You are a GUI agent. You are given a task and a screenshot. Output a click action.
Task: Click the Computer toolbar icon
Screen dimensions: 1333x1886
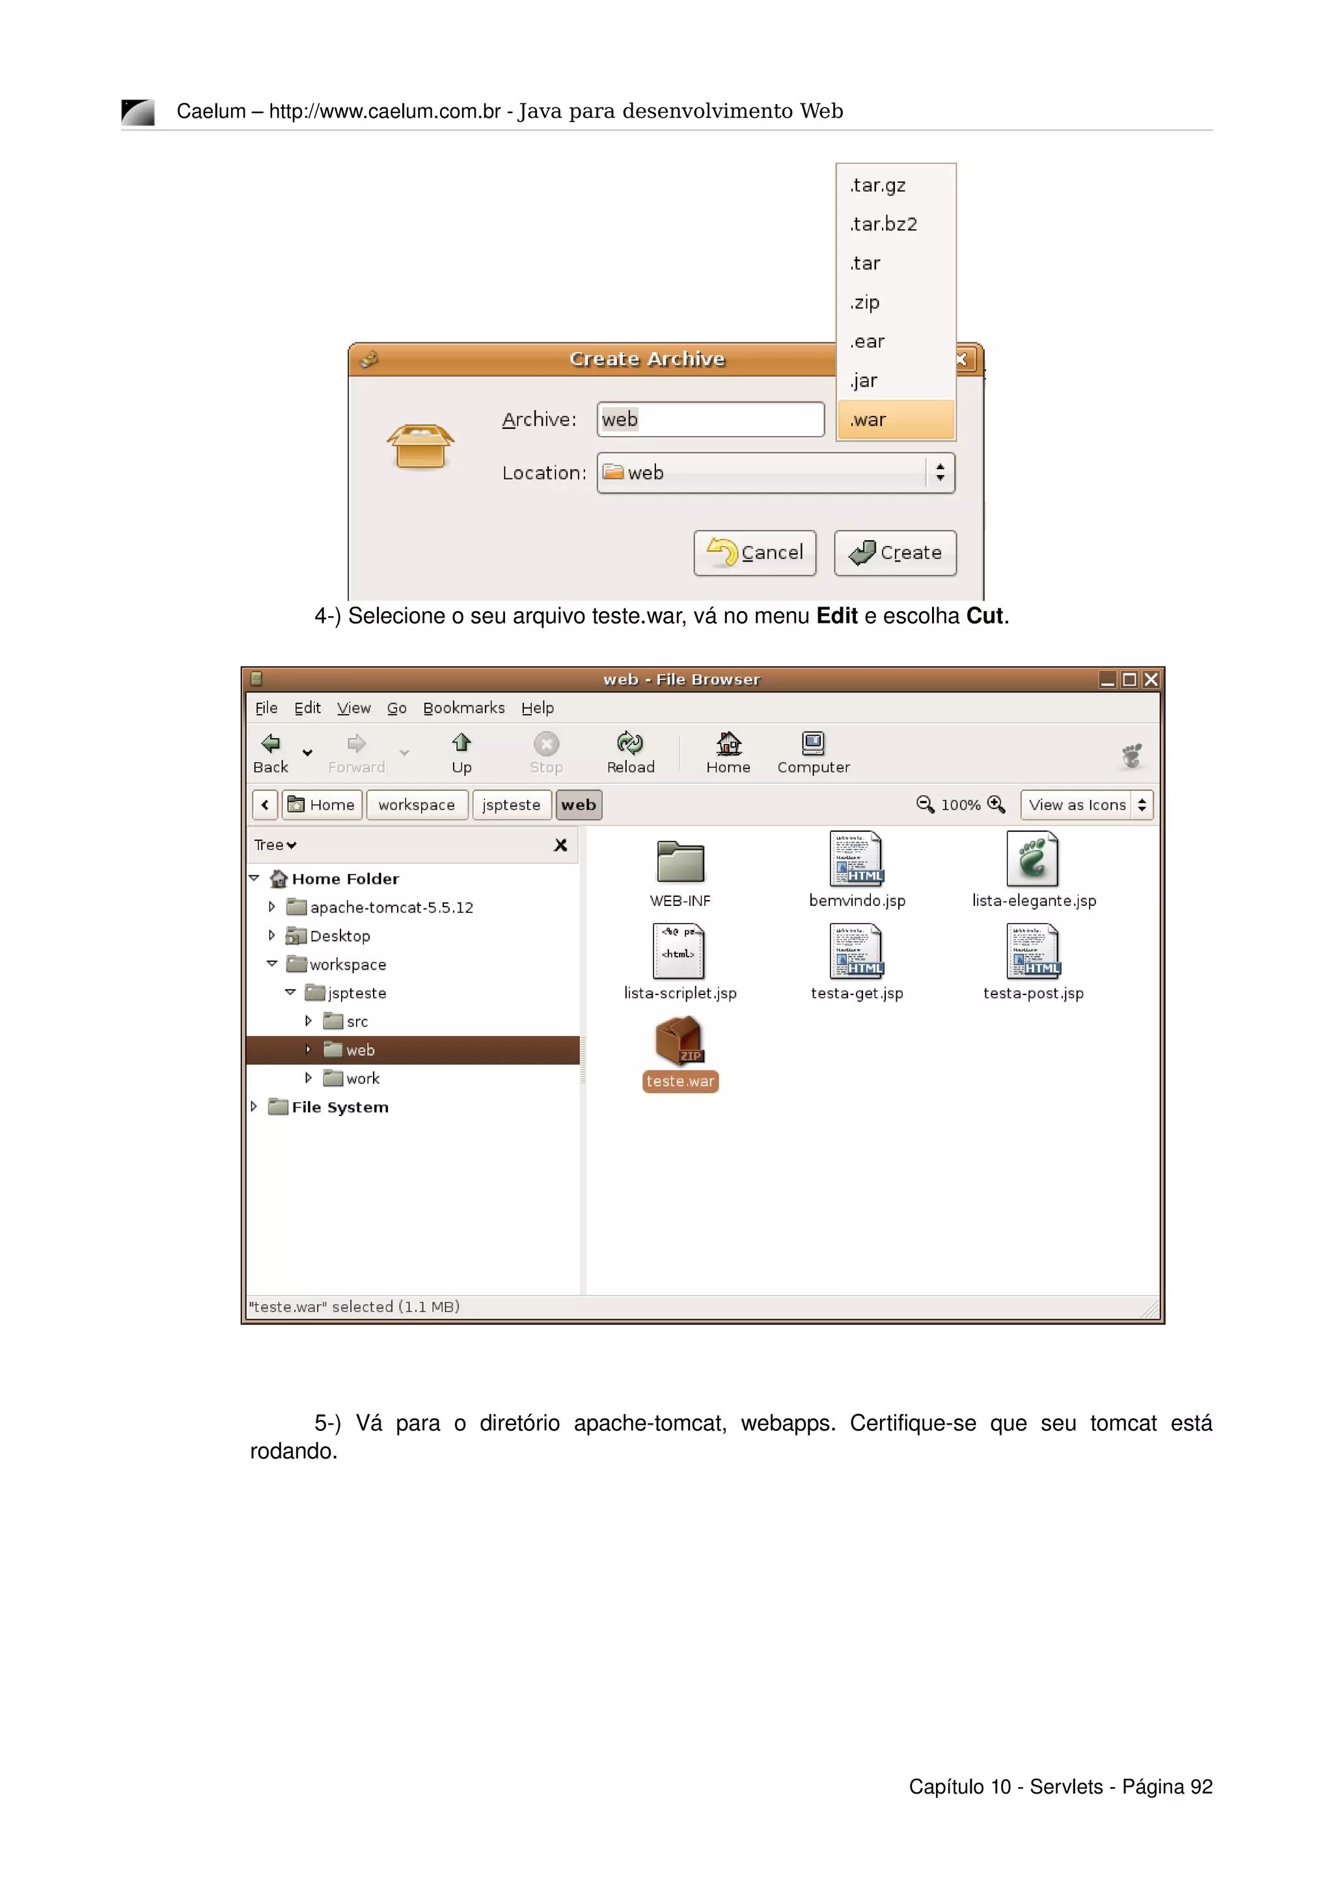[x=813, y=743]
